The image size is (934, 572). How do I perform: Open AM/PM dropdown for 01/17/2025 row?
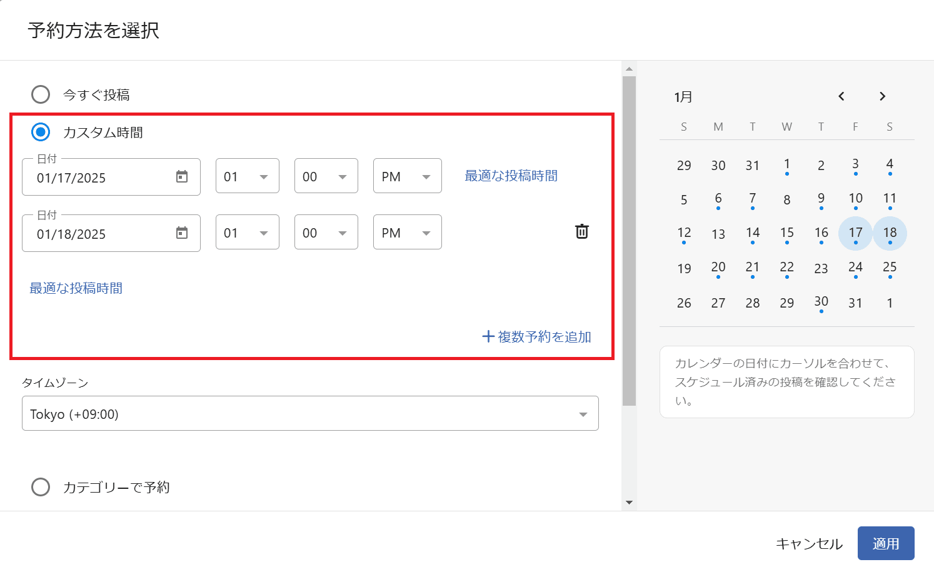[x=408, y=176]
